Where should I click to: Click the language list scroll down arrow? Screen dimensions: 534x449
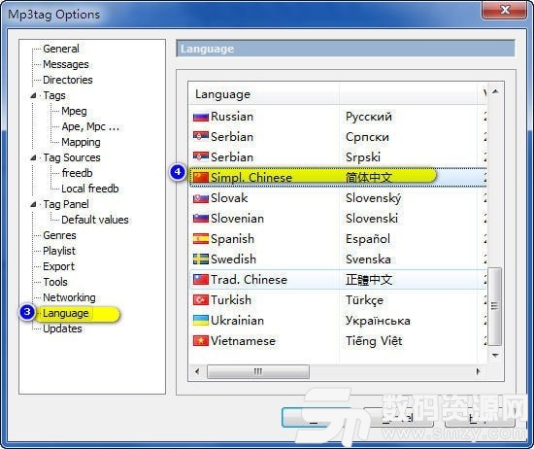(495, 356)
